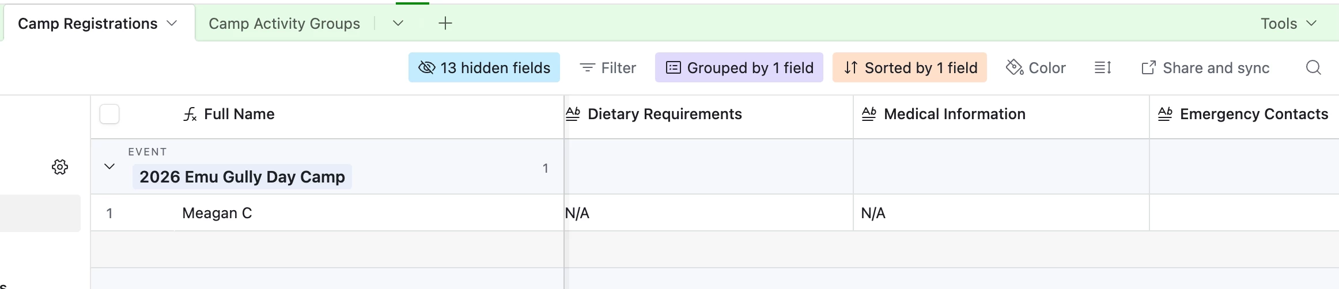This screenshot has width=1339, height=289.
Task: Open the Camp Registrations tab dropdown
Action: point(172,24)
